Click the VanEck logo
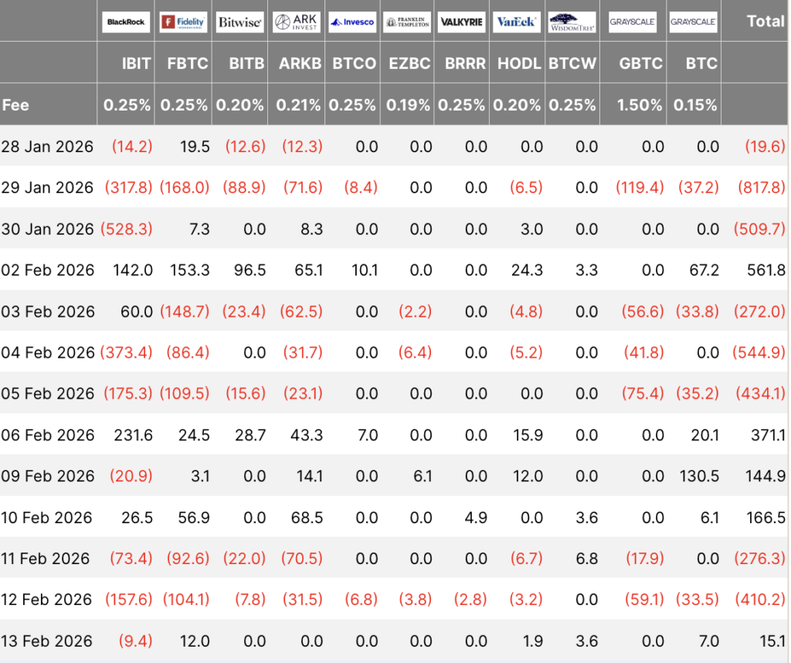Screen dimensions: 791x663 point(517,22)
